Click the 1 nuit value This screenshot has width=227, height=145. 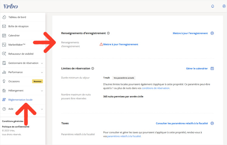click(x=106, y=78)
